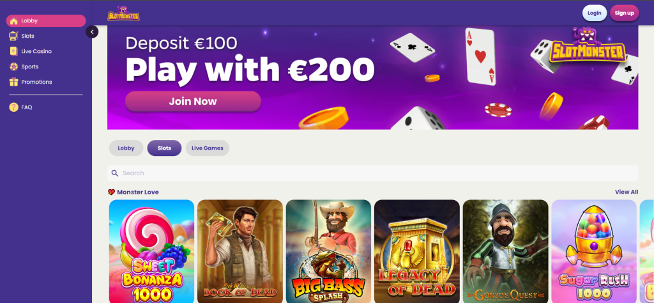The height and width of the screenshot is (303, 654).
Task: Click the Lobby home icon in sidebar
Action: tap(14, 21)
